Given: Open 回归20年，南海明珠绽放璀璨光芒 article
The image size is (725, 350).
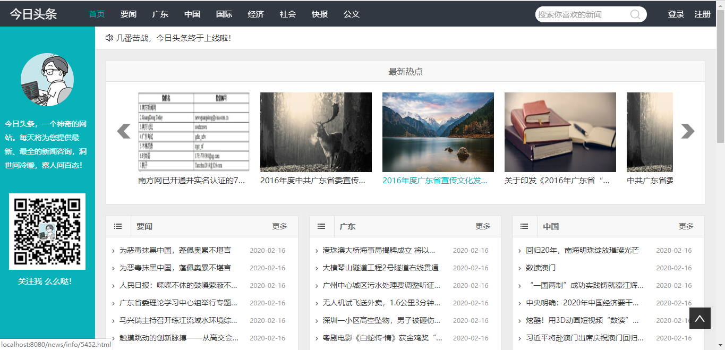Looking at the screenshot, I should (582, 251).
